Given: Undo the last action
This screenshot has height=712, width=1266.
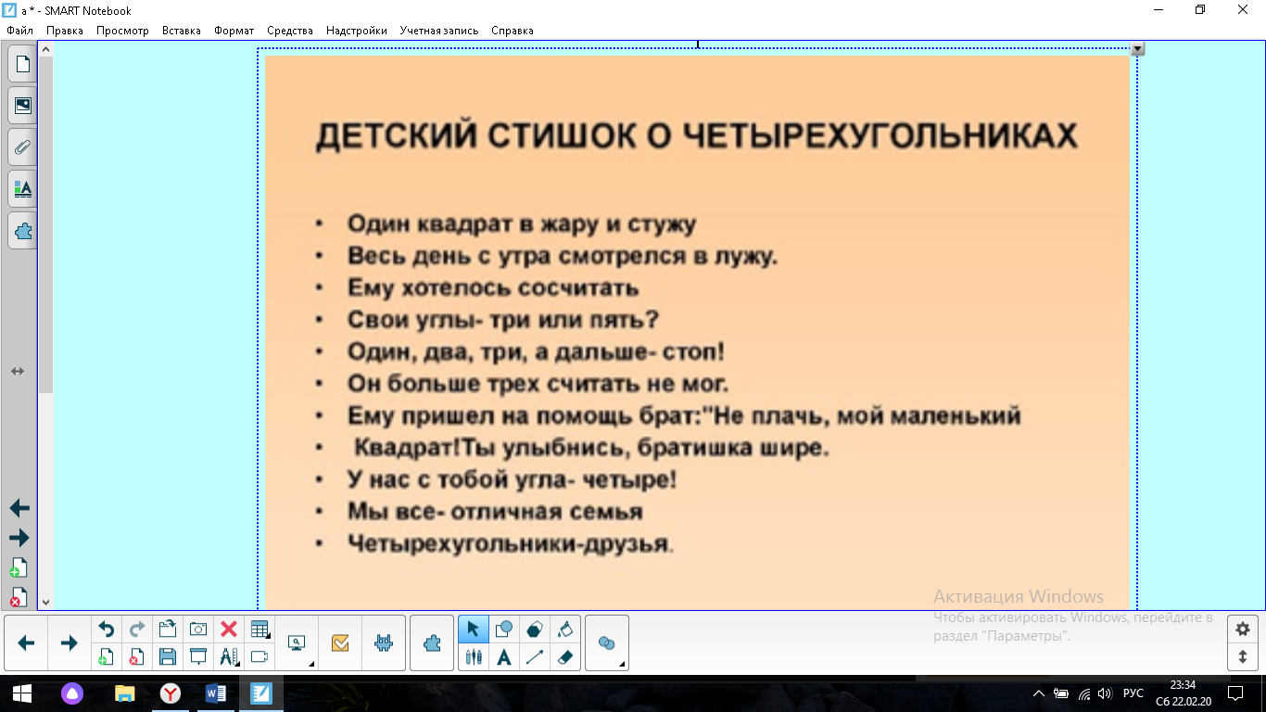Looking at the screenshot, I should pyautogui.click(x=107, y=629).
